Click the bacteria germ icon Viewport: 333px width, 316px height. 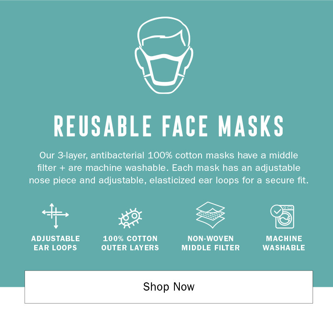pyautogui.click(x=130, y=218)
